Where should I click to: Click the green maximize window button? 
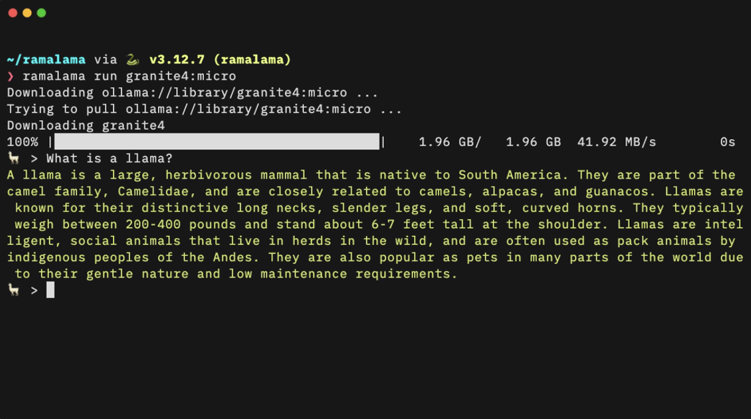click(x=41, y=13)
